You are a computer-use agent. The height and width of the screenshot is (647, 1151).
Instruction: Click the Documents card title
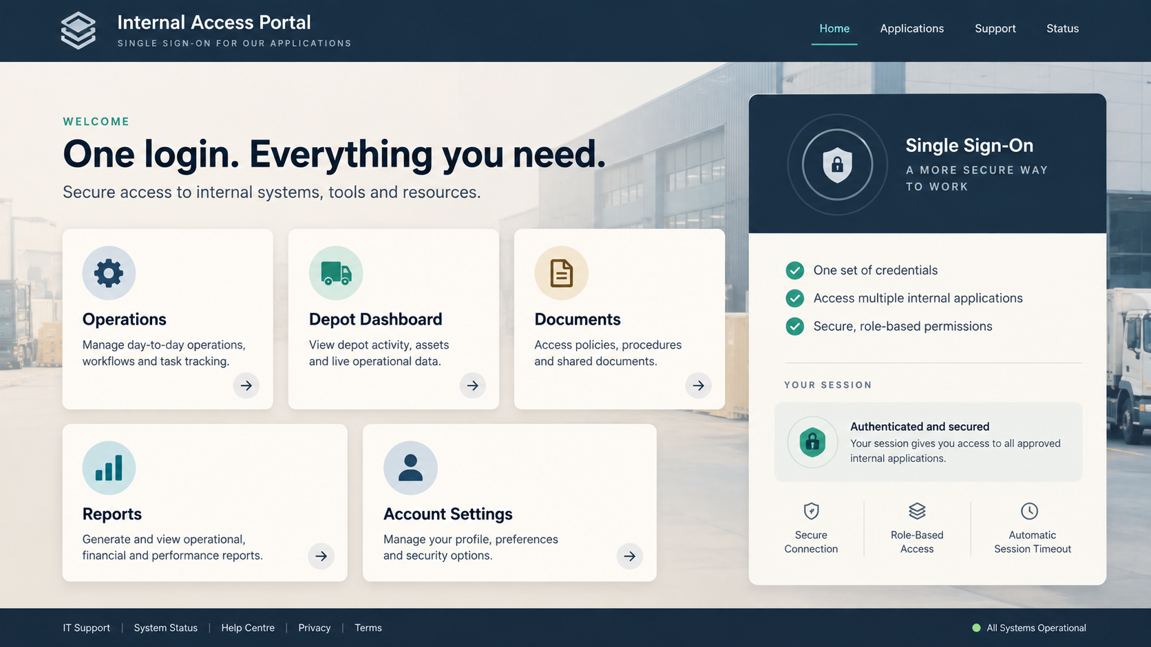pyautogui.click(x=578, y=319)
